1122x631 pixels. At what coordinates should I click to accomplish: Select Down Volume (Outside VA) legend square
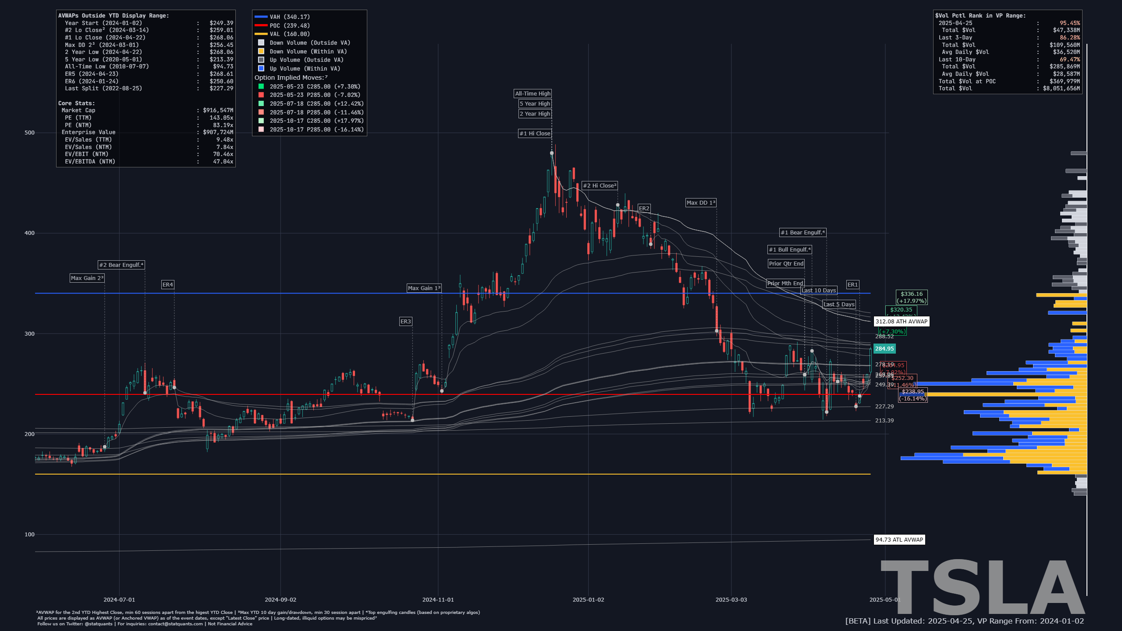[261, 43]
